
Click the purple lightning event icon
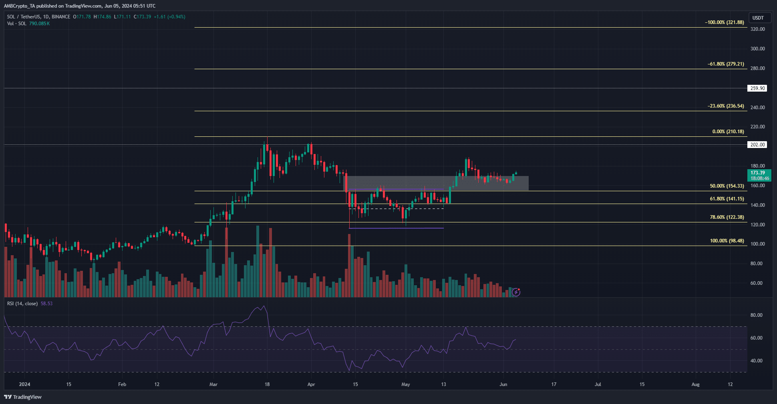516,292
